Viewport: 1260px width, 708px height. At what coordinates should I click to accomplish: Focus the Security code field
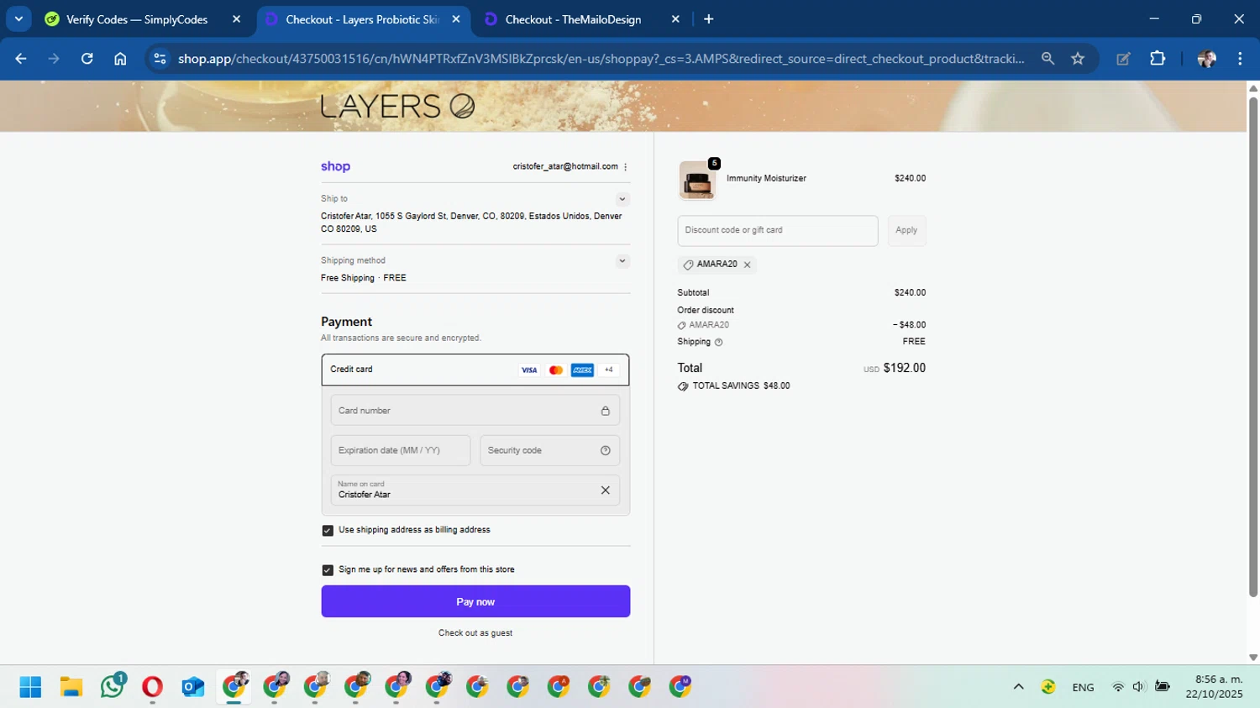[x=549, y=451]
